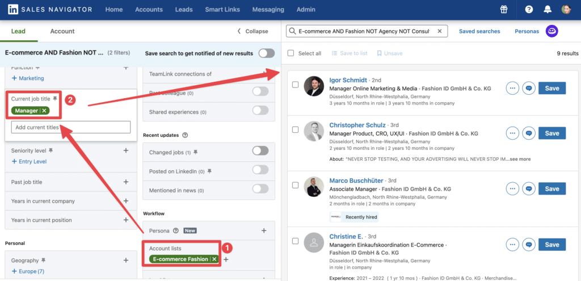The height and width of the screenshot is (281, 581).
Task: Open more options for Christine E.
Action: (x=512, y=245)
